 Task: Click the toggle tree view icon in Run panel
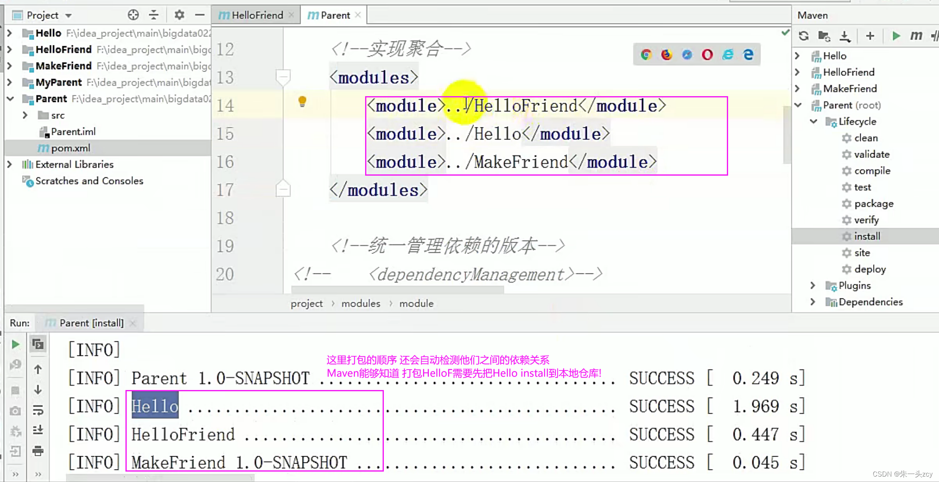click(x=38, y=344)
